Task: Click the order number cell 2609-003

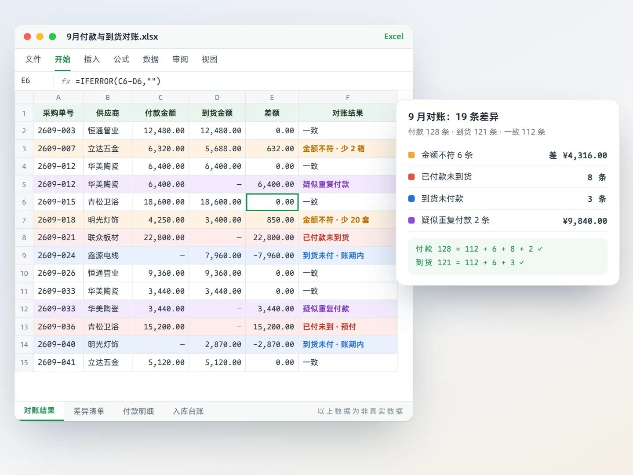Action: [58, 131]
